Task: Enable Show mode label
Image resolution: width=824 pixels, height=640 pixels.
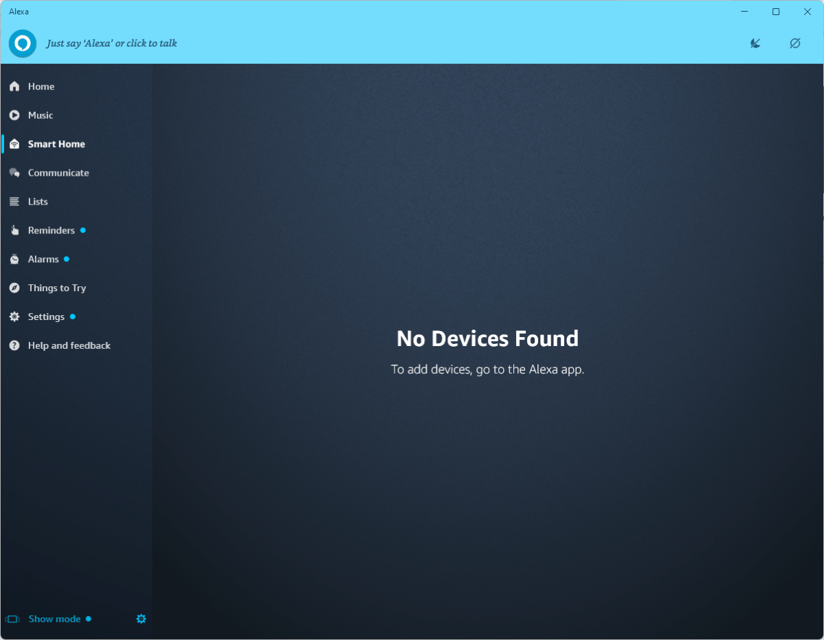Action: coord(55,619)
